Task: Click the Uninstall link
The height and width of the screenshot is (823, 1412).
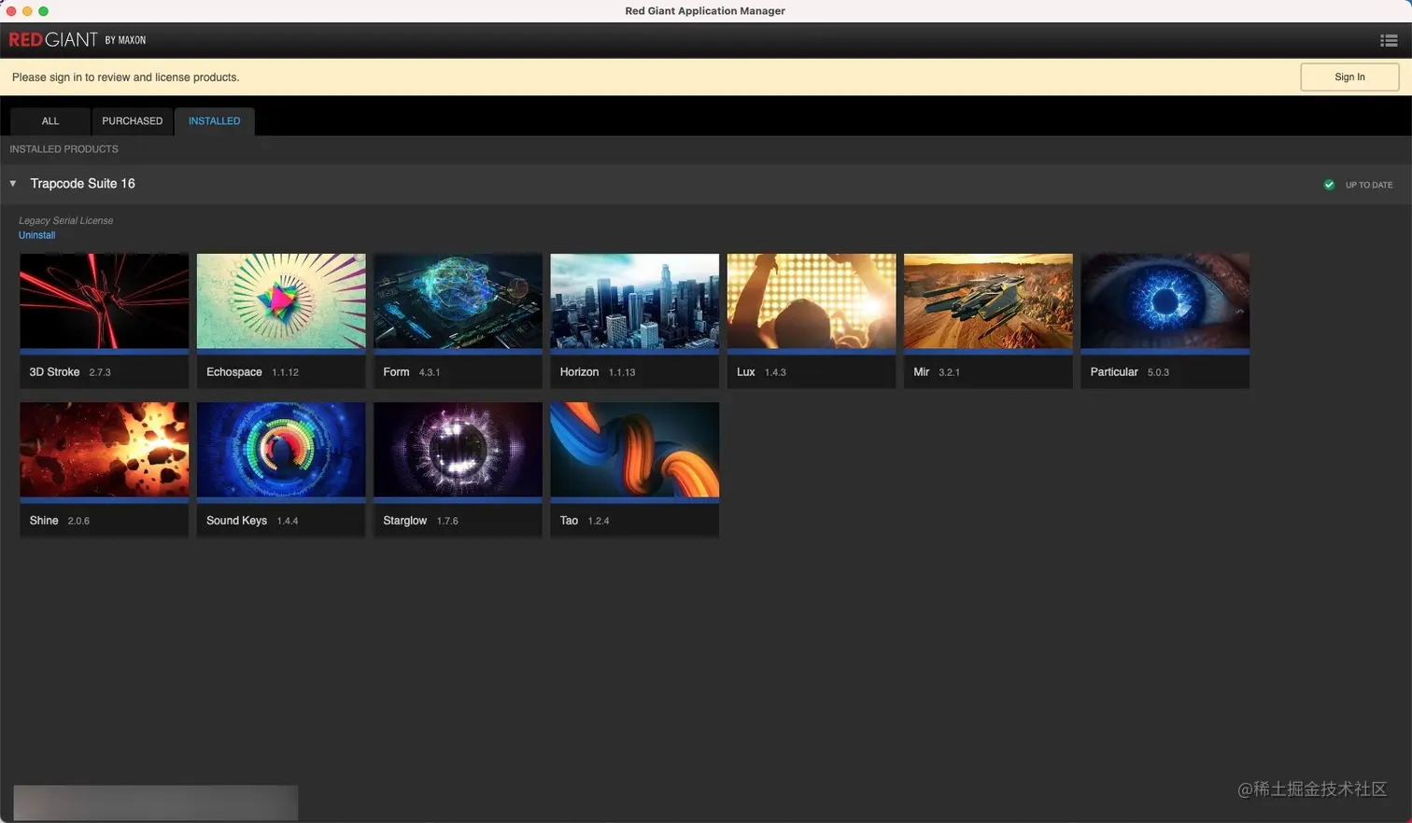Action: tap(36, 235)
